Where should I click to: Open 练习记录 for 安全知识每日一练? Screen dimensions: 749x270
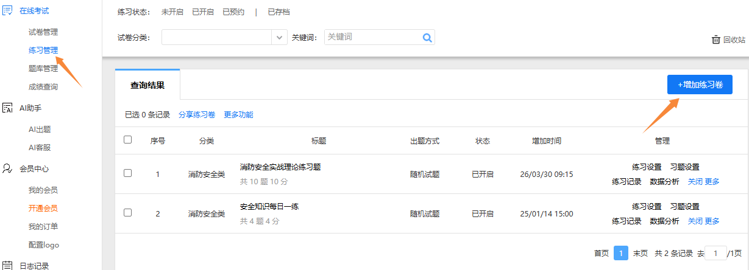(627, 221)
